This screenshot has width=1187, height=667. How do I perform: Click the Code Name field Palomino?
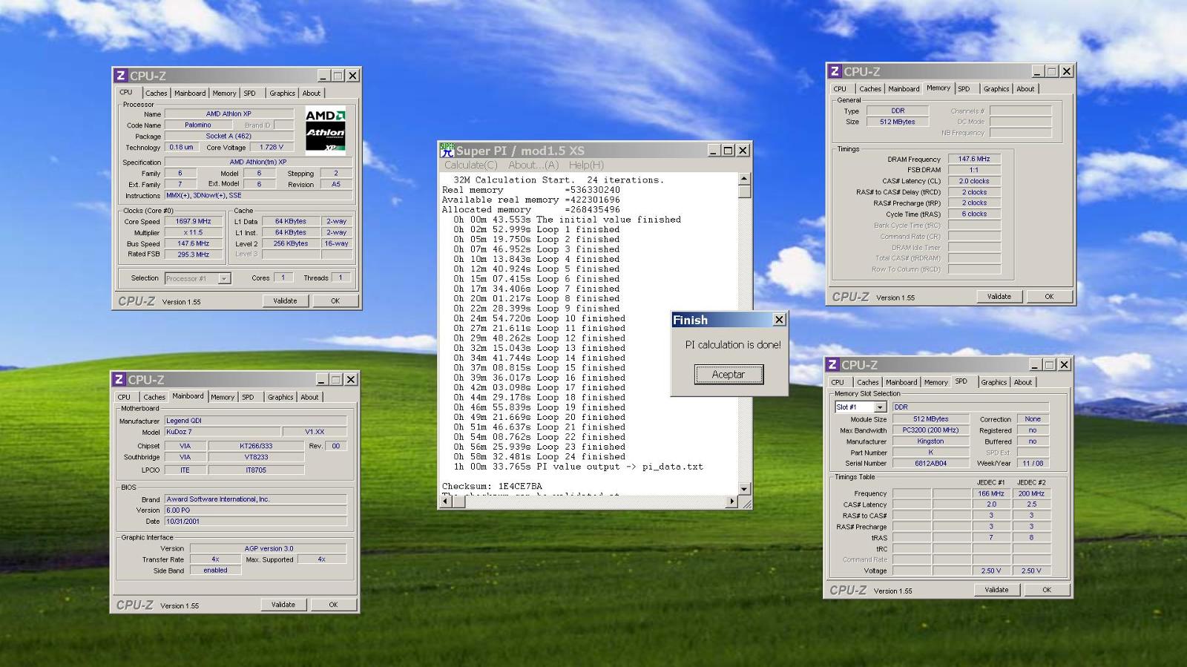click(198, 125)
